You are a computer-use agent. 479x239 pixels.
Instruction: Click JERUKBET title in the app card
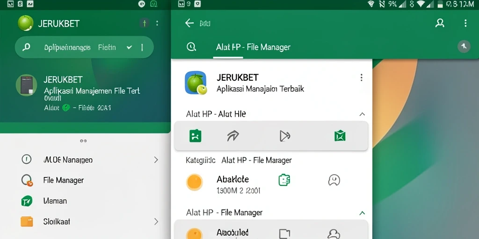[237, 77]
